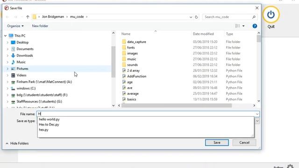Open the Help question mark icon
This screenshot has width=299, height=168.
coord(255,26)
